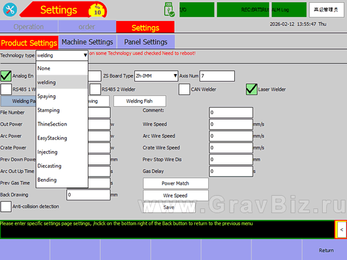Viewport: 347px width, 260px height.
Task: Click the back arrow beside message bar
Action: [341, 230]
